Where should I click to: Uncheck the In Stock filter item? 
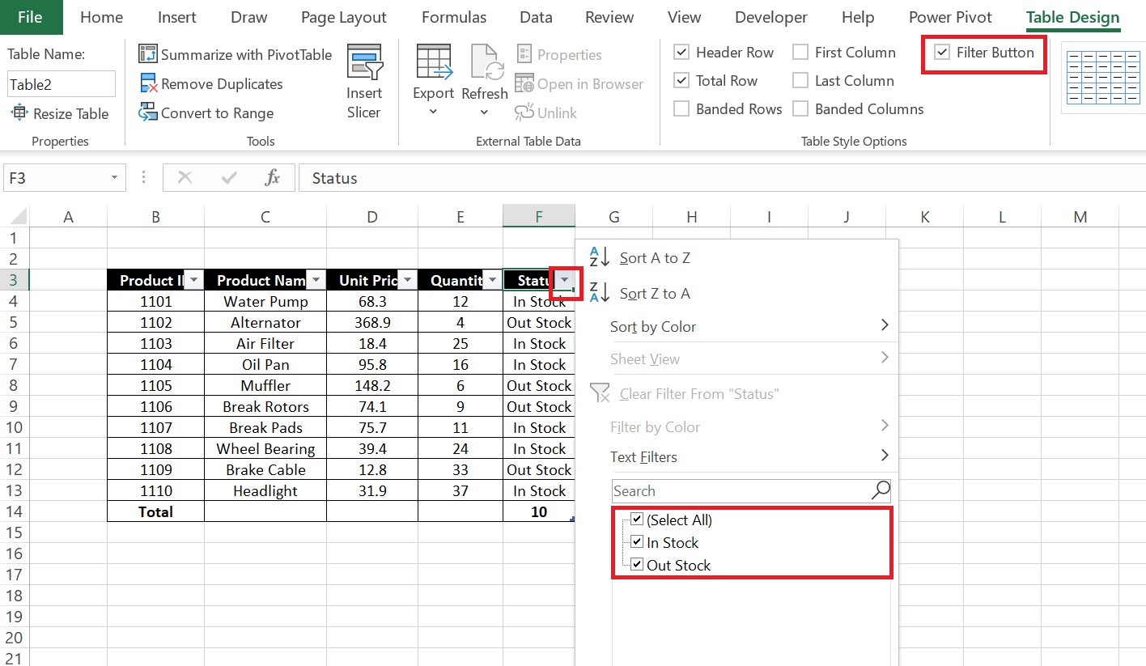pos(637,541)
